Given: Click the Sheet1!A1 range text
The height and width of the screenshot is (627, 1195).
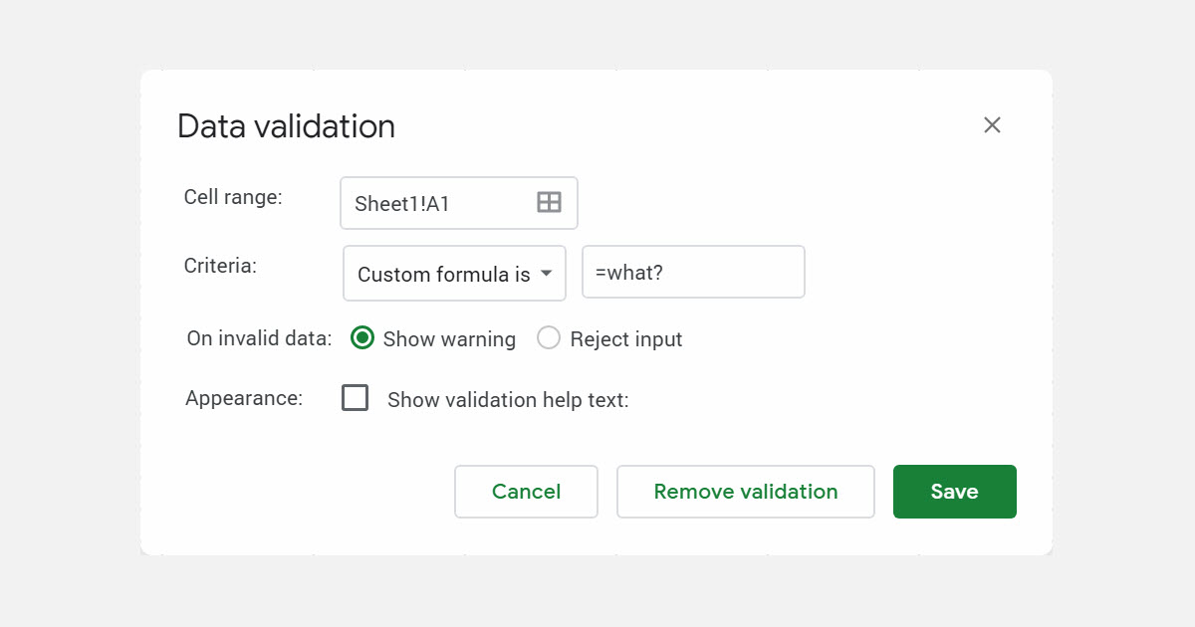Looking at the screenshot, I should coord(399,203).
